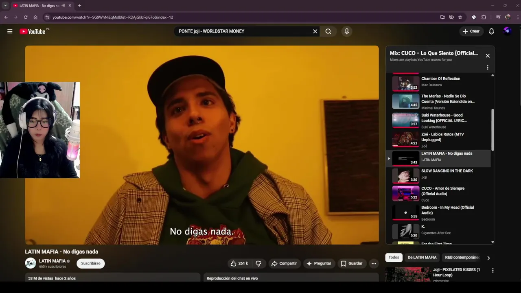Open the diamond-shaped browser extension icon

(x=474, y=17)
